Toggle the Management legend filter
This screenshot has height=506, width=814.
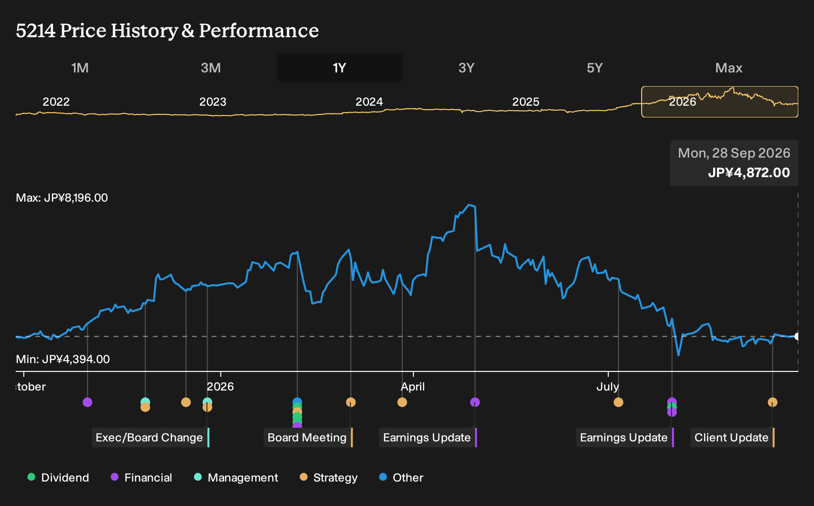click(x=236, y=478)
